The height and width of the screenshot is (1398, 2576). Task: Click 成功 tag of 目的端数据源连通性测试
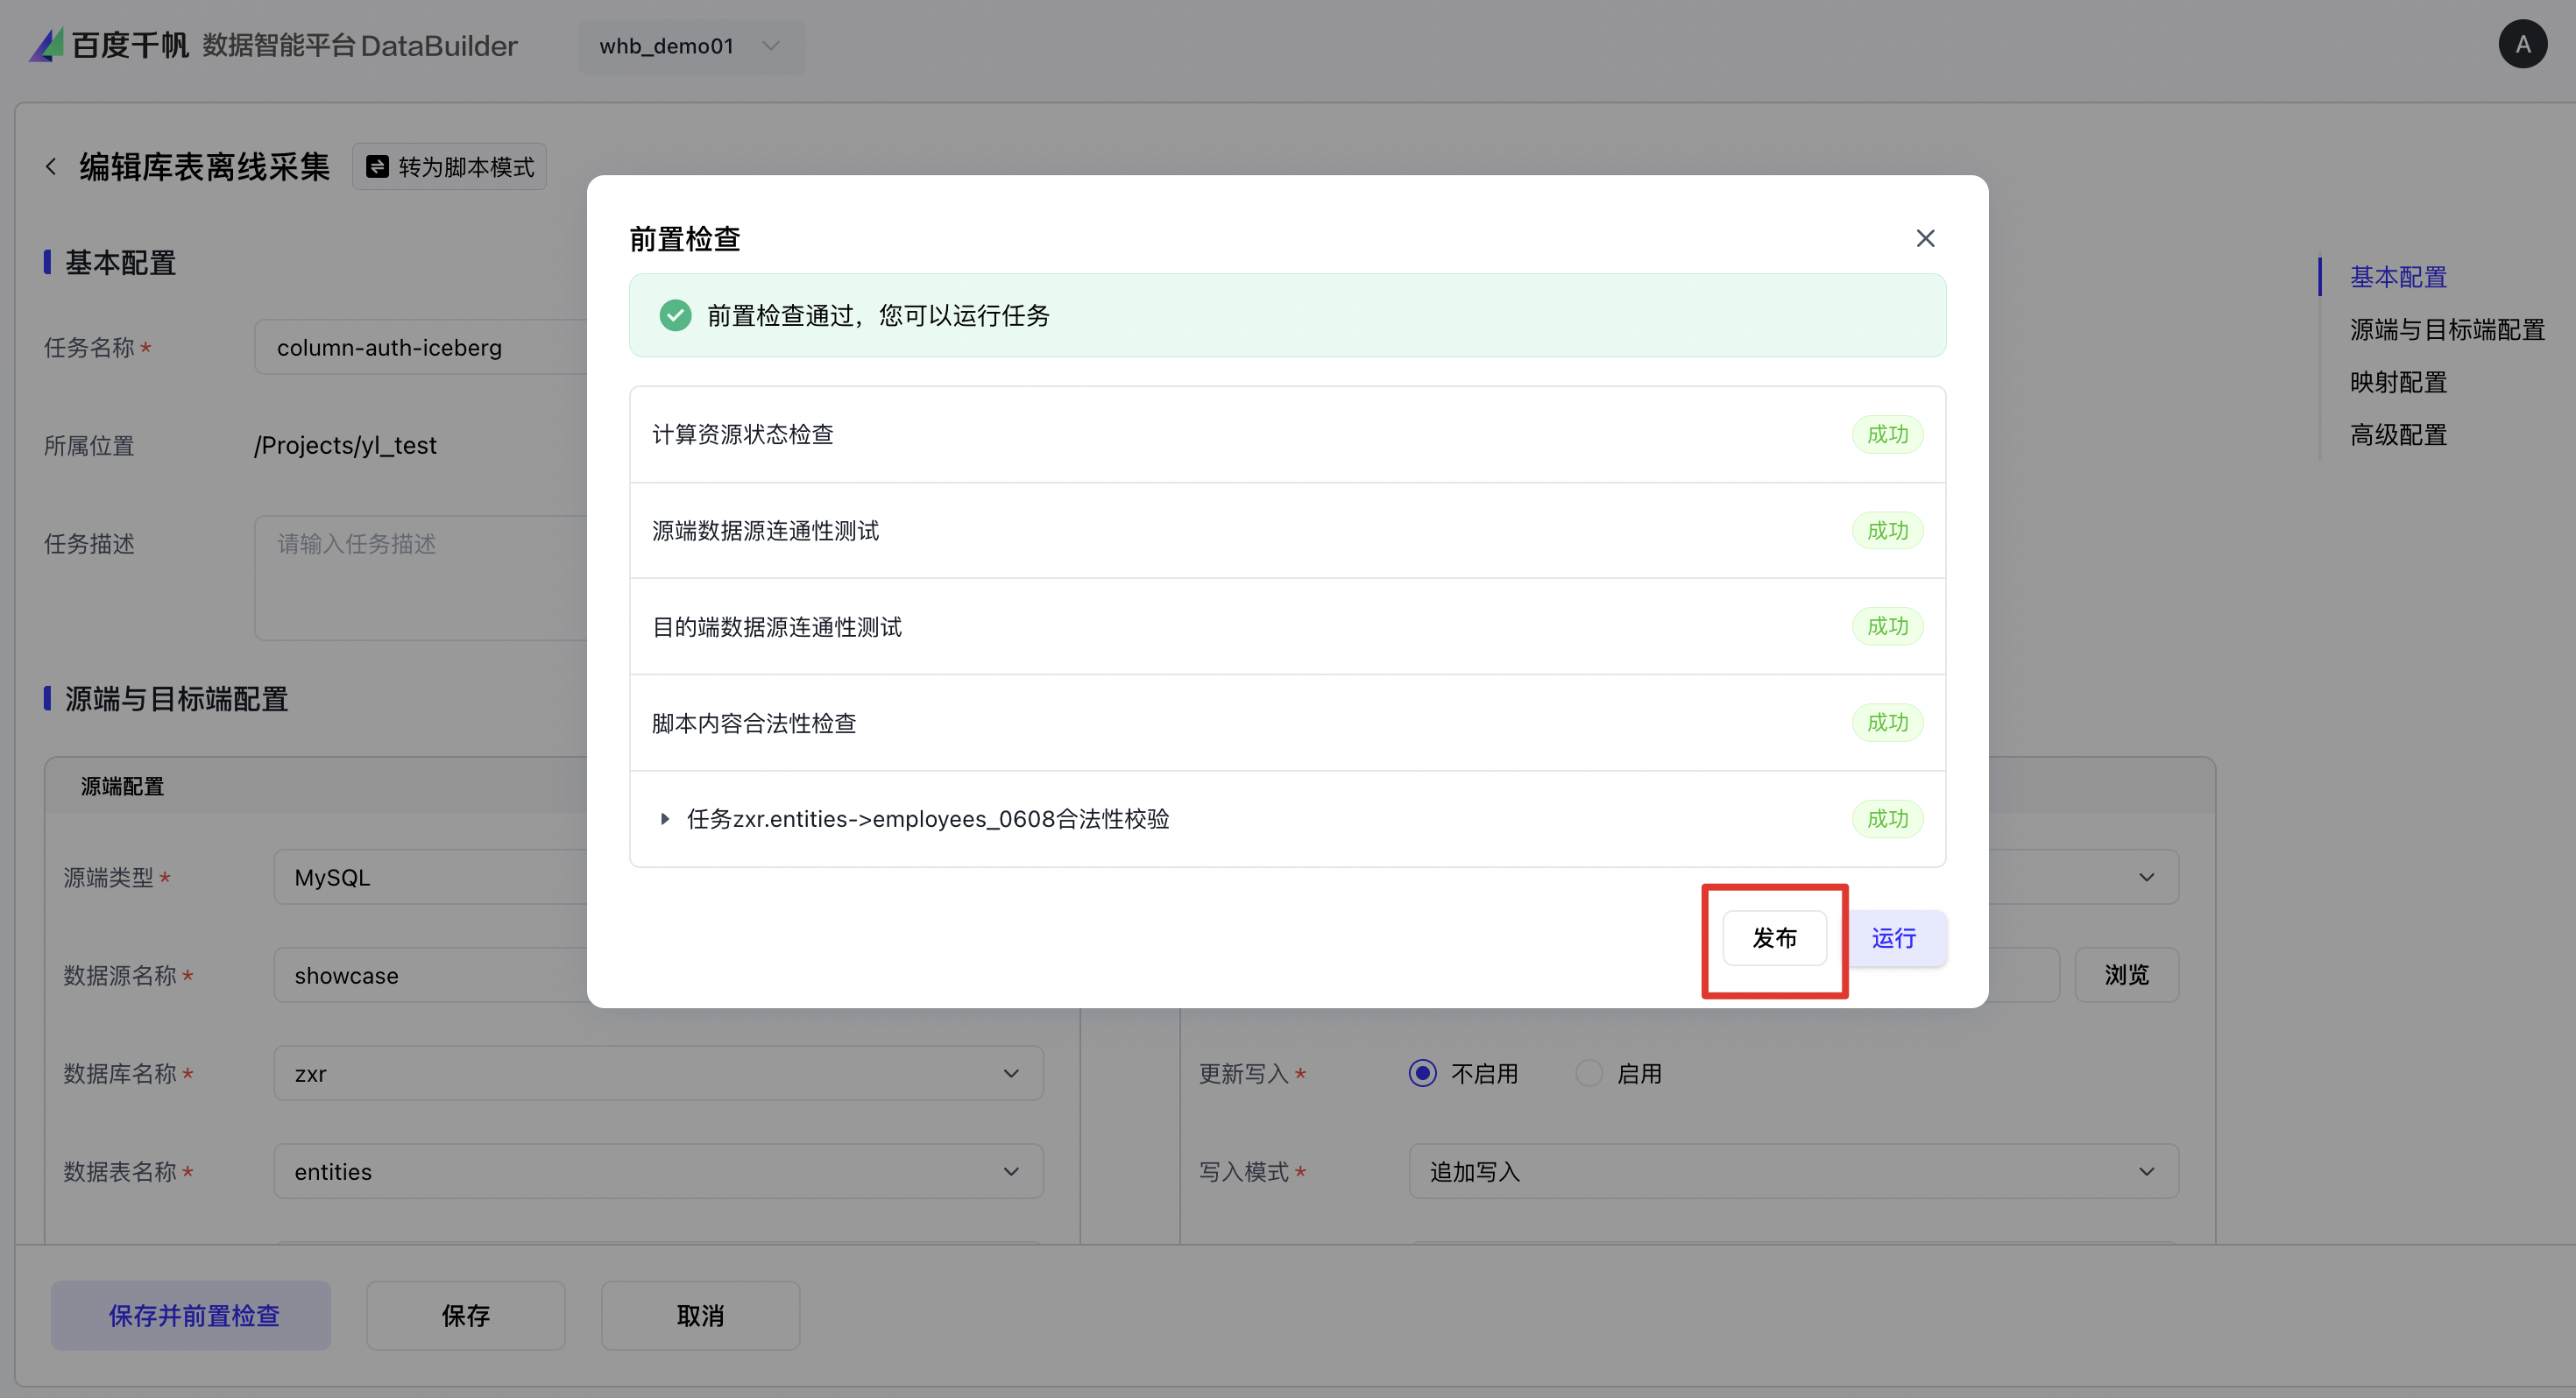(1887, 626)
